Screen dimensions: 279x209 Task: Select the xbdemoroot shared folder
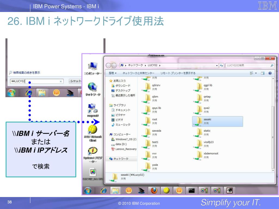point(206,155)
